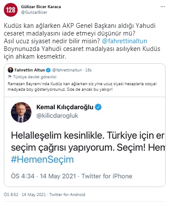
Task: Click the red 128 profile avatar
Action: [11, 10]
